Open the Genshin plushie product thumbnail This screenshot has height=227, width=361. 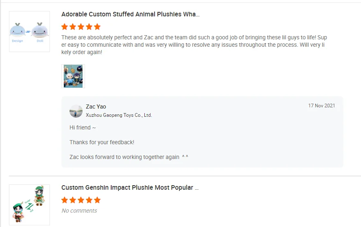click(x=29, y=204)
